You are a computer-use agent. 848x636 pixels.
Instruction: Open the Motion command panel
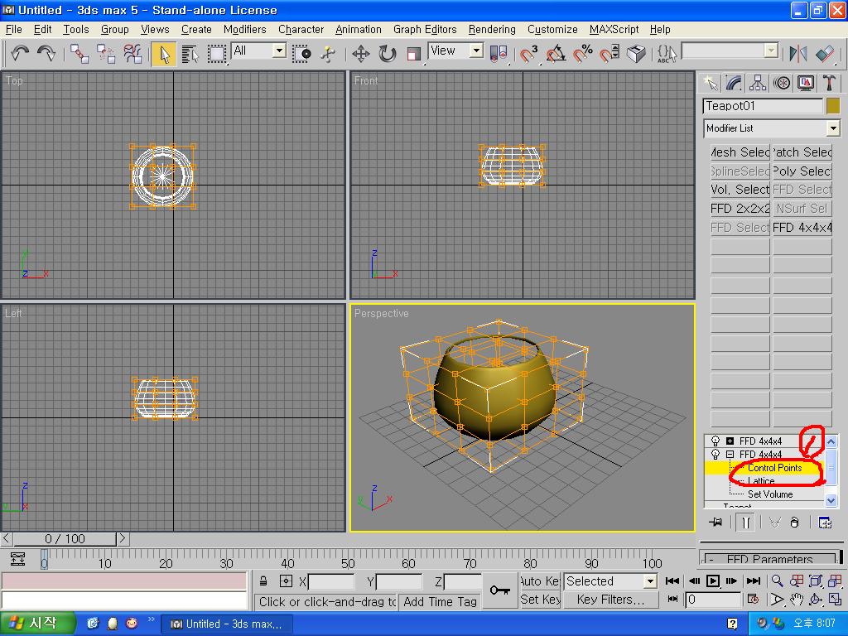pyautogui.click(x=782, y=83)
